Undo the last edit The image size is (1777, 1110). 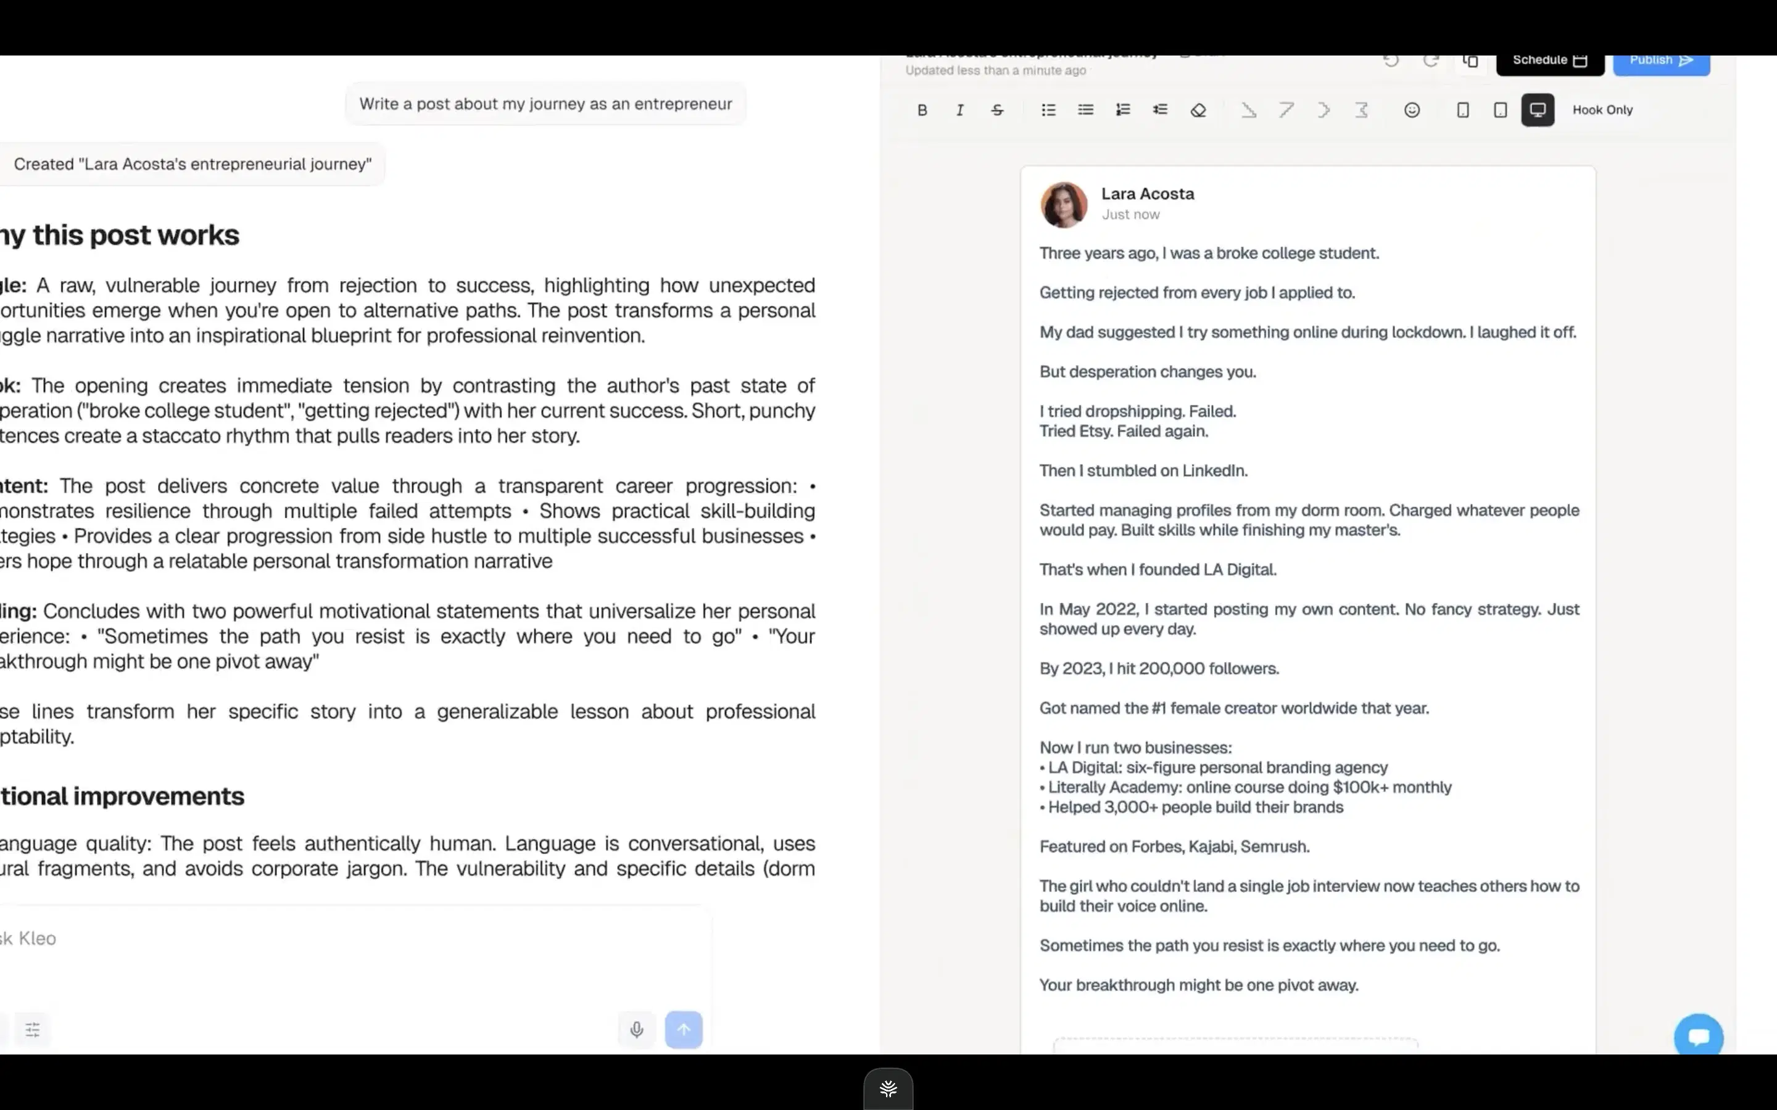tap(1391, 60)
